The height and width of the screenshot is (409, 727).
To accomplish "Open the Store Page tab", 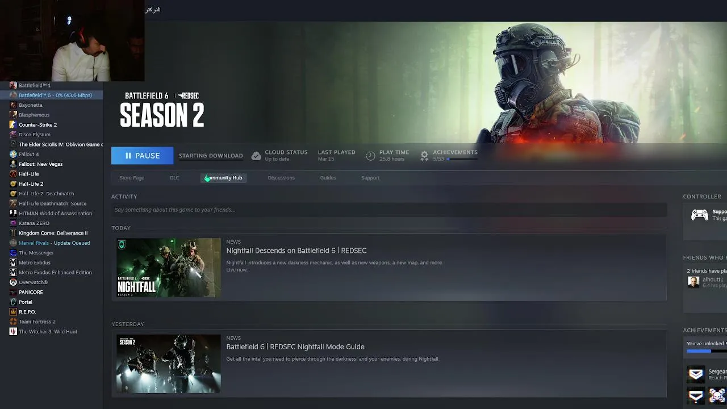I will [x=132, y=178].
